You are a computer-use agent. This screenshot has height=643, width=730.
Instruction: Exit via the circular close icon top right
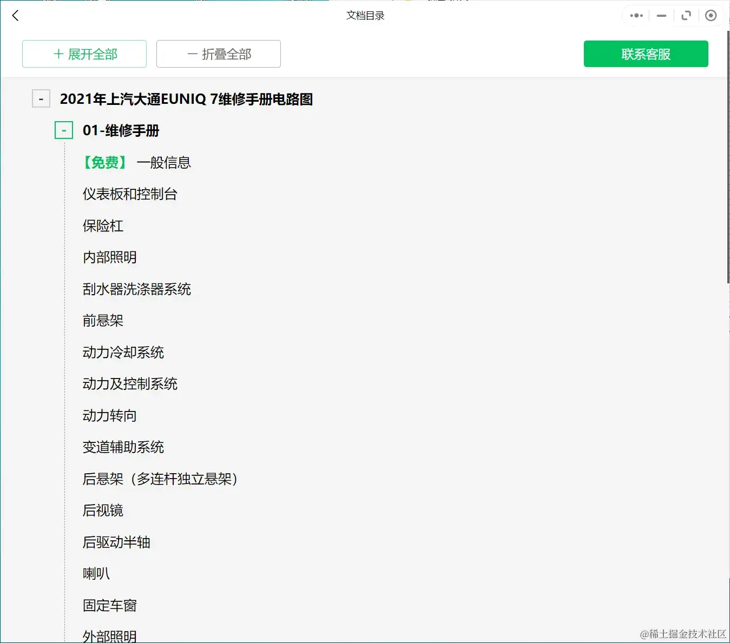[x=711, y=15]
